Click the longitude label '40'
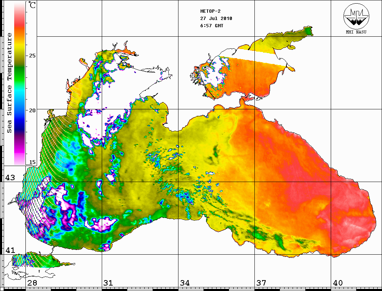This screenshot has height=291, width=382. point(338,283)
